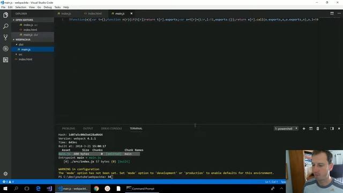343x193 pixels.
Task: Close the terminal panel
Action: 339,129
